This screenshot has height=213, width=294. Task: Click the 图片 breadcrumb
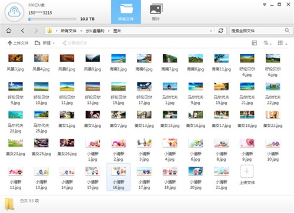pyautogui.click(x=117, y=31)
